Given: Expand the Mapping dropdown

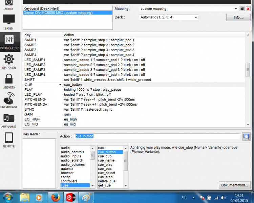Looking at the screenshot, I should (236, 9).
